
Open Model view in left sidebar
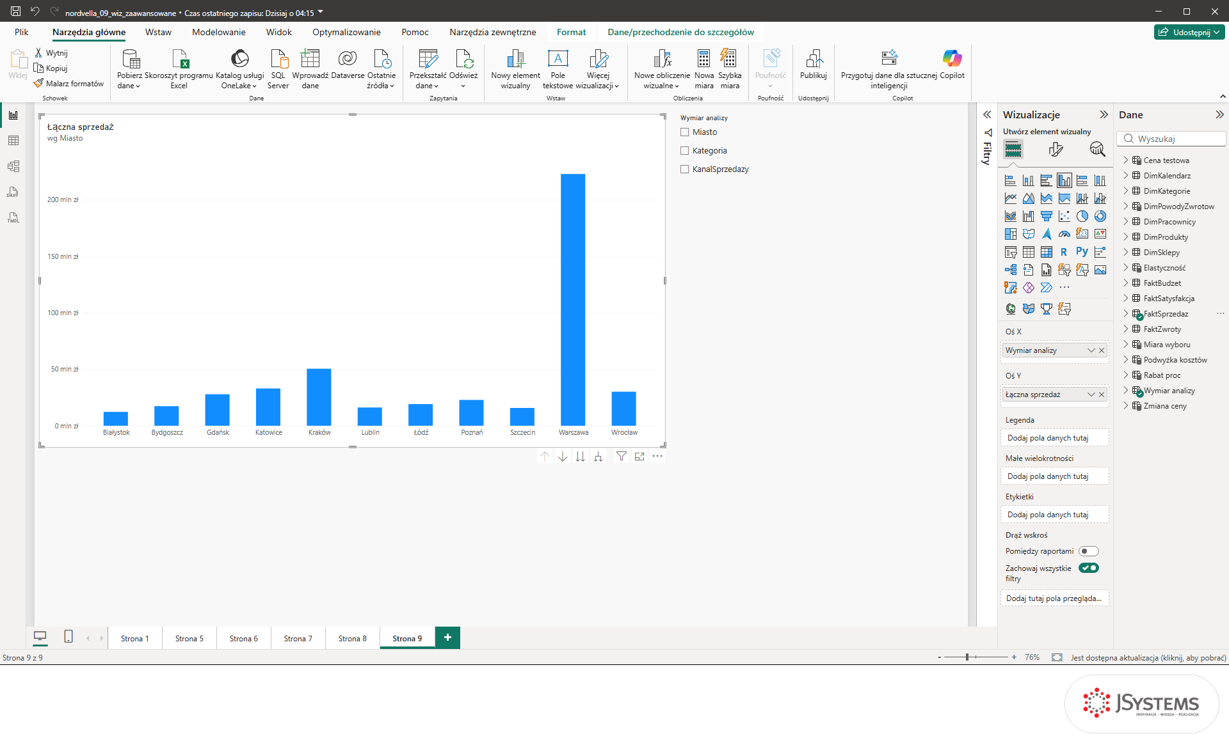(x=13, y=166)
